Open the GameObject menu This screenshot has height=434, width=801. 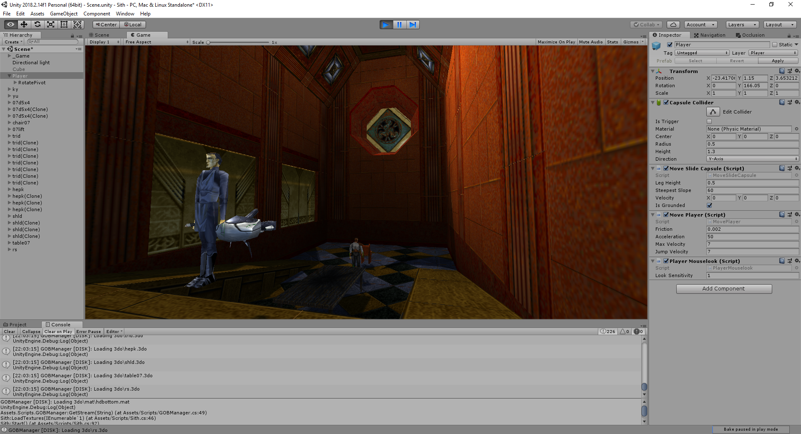(x=64, y=14)
